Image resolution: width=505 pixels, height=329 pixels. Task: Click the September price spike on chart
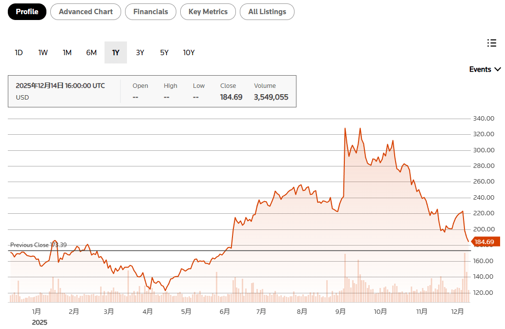coord(345,129)
